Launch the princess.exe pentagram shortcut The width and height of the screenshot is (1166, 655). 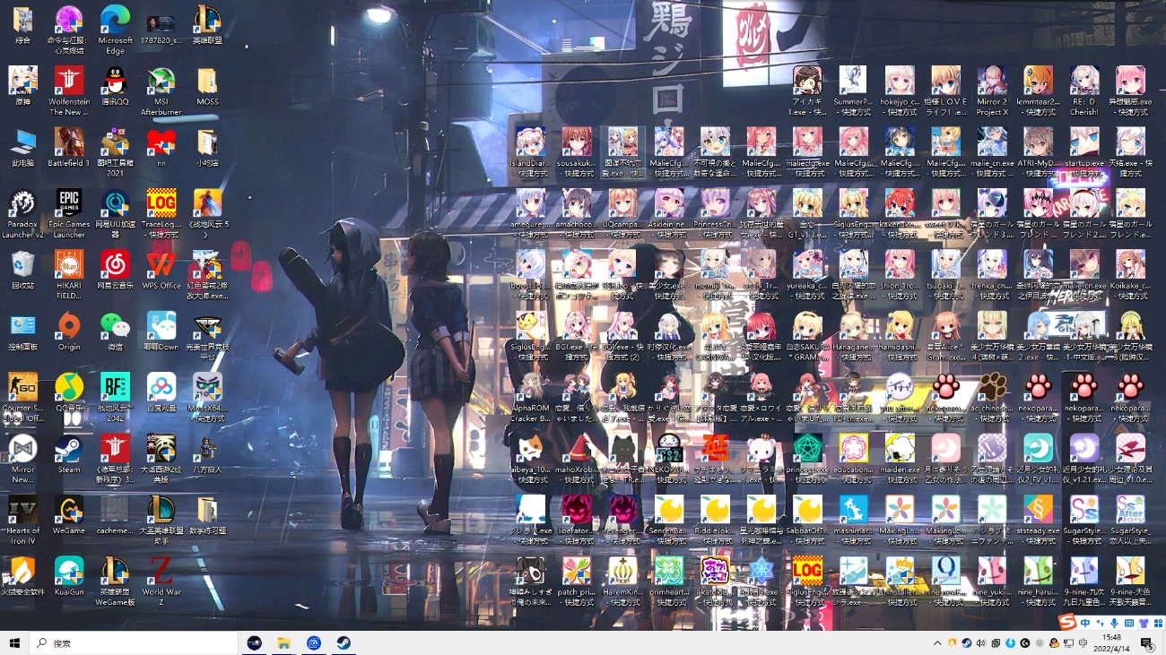tap(807, 457)
